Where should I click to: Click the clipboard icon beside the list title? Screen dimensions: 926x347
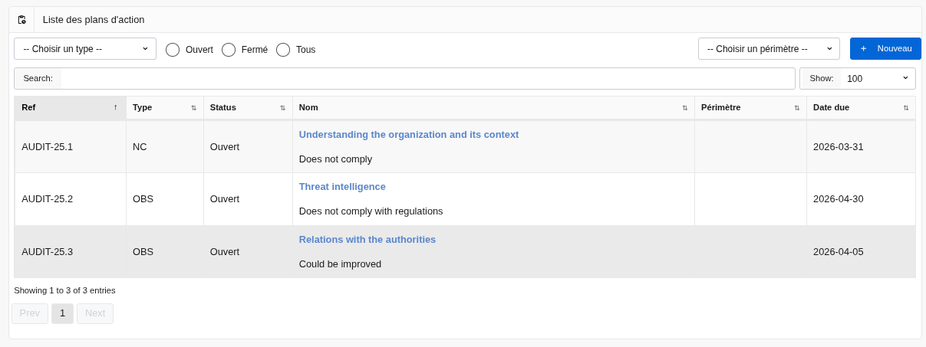[21, 20]
